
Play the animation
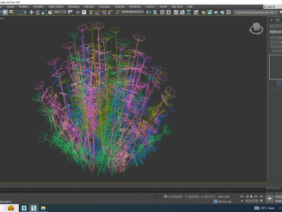[x=251, y=196]
